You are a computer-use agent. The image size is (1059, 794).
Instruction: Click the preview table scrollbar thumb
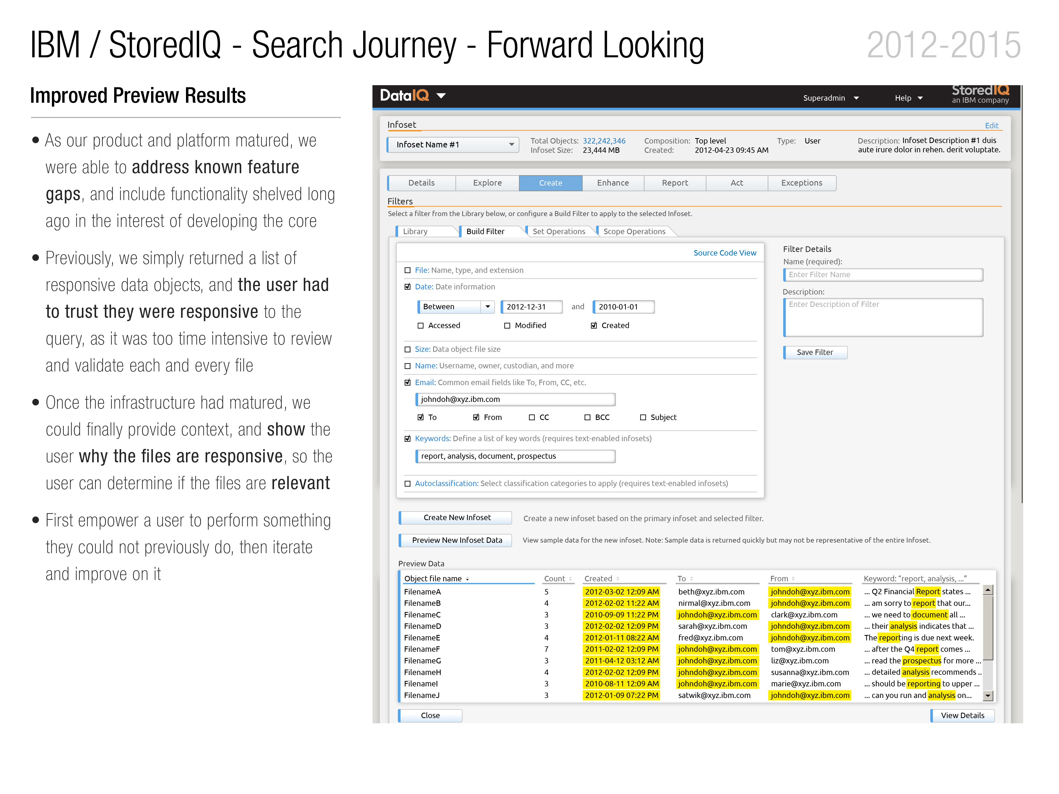(x=987, y=628)
